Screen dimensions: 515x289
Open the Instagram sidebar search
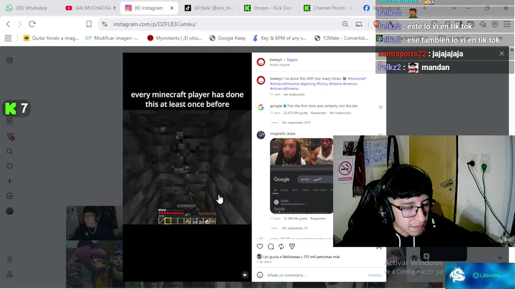pyautogui.click(x=10, y=151)
